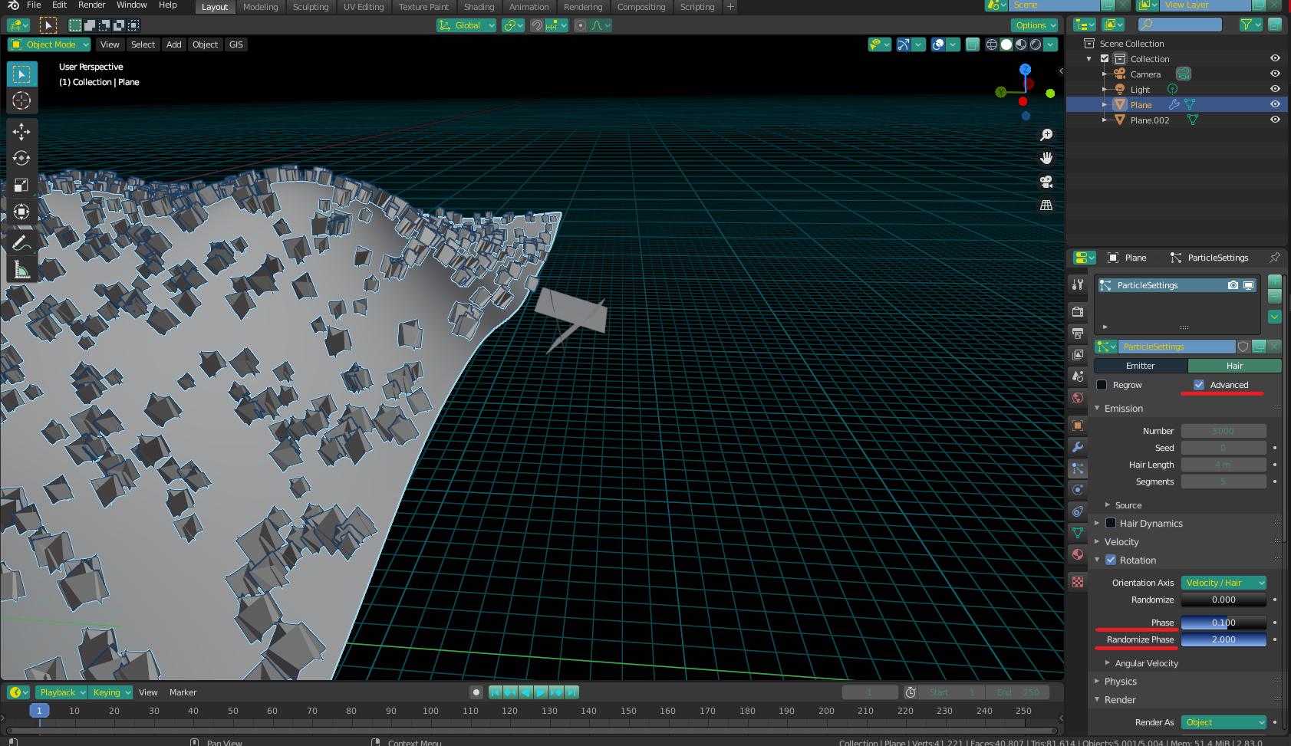Viewport: 1291px width, 746px height.
Task: Open the Material properties tab
Action: pyautogui.click(x=1078, y=554)
